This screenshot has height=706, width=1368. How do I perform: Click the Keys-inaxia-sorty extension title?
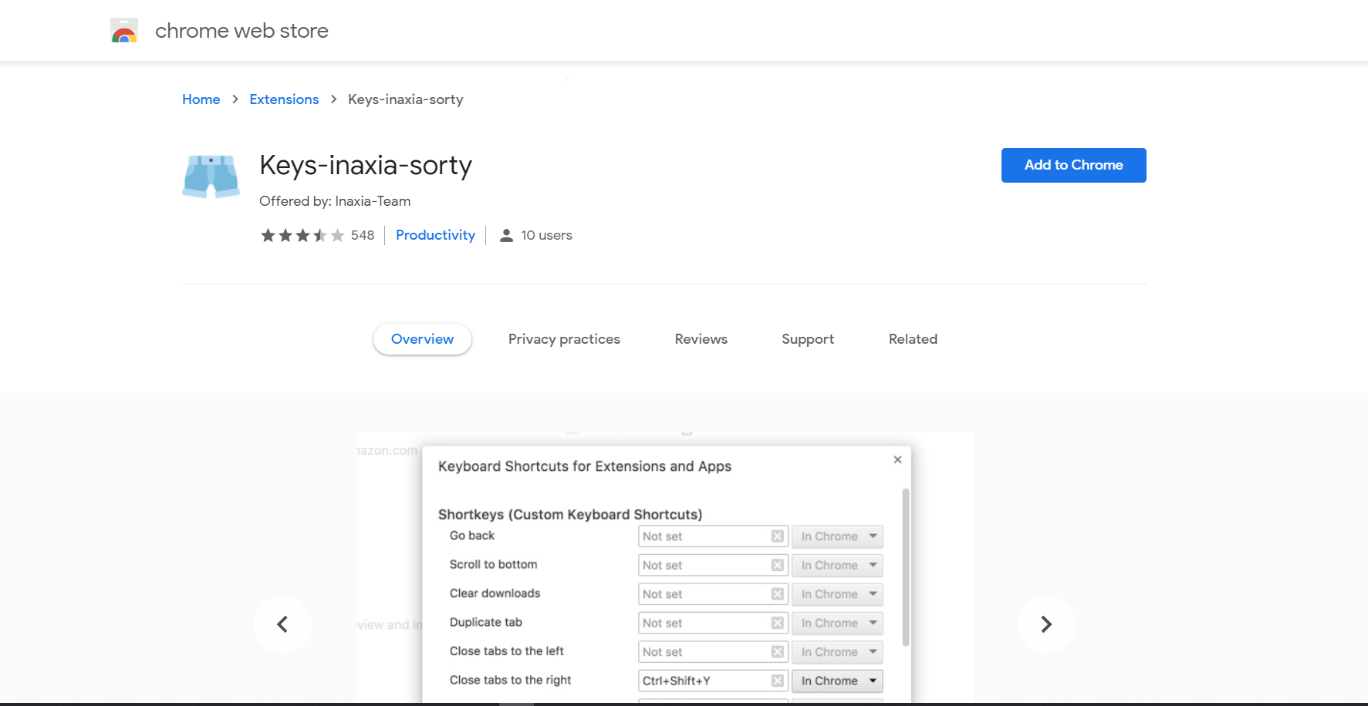pyautogui.click(x=366, y=166)
